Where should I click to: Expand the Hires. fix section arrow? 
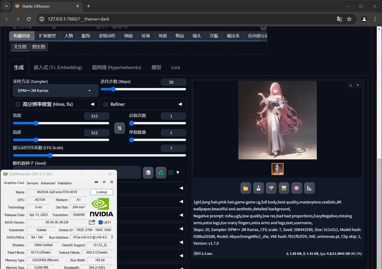[x=92, y=104]
